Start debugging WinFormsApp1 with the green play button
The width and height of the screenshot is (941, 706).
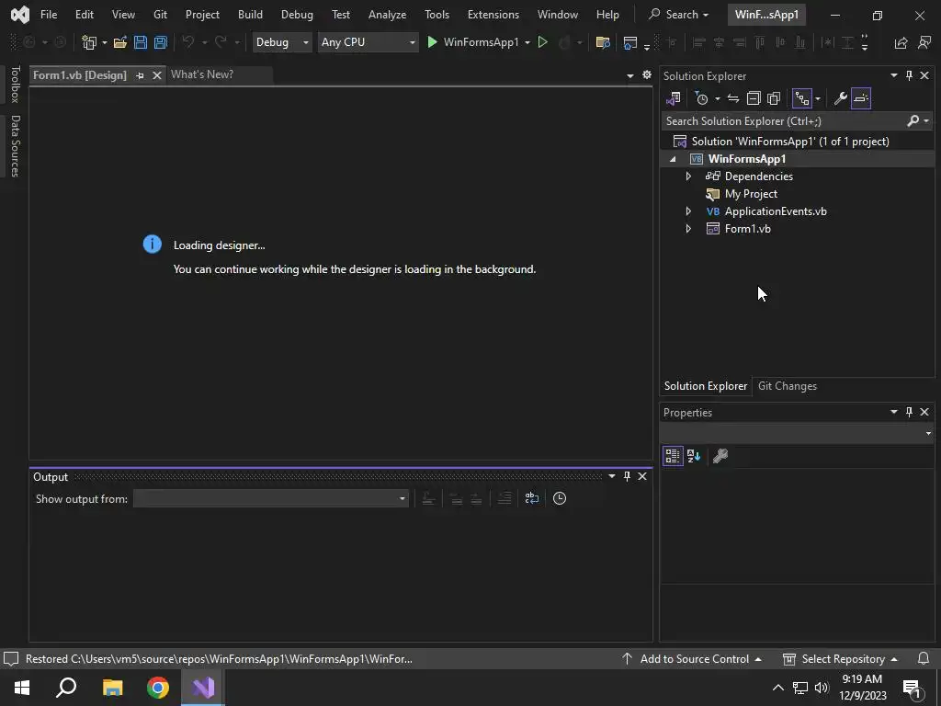432,42
